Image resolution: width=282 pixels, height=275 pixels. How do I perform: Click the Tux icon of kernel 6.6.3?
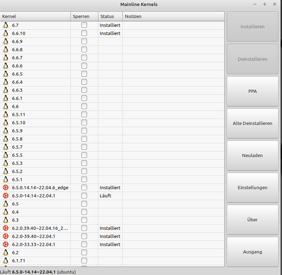[6, 90]
